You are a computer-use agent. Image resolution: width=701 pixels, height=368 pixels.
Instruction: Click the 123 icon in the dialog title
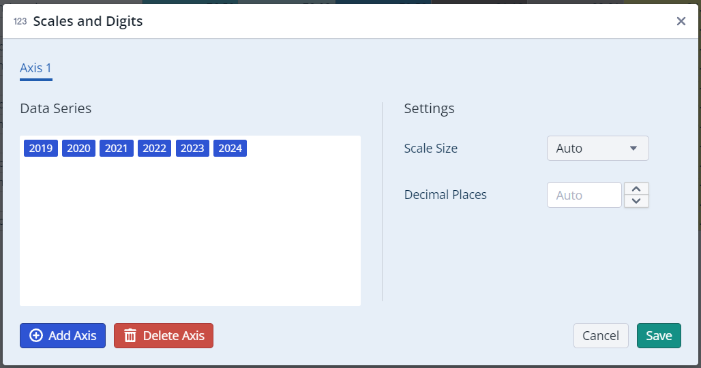pyautogui.click(x=20, y=22)
